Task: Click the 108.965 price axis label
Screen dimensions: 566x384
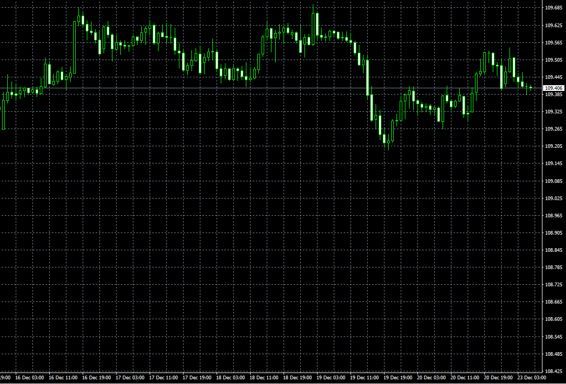Action: tap(553, 216)
